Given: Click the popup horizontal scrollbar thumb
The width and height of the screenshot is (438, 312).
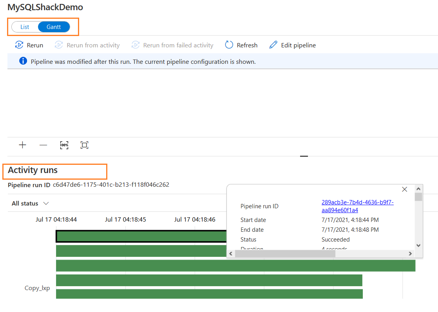Looking at the screenshot, I should (x=285, y=253).
